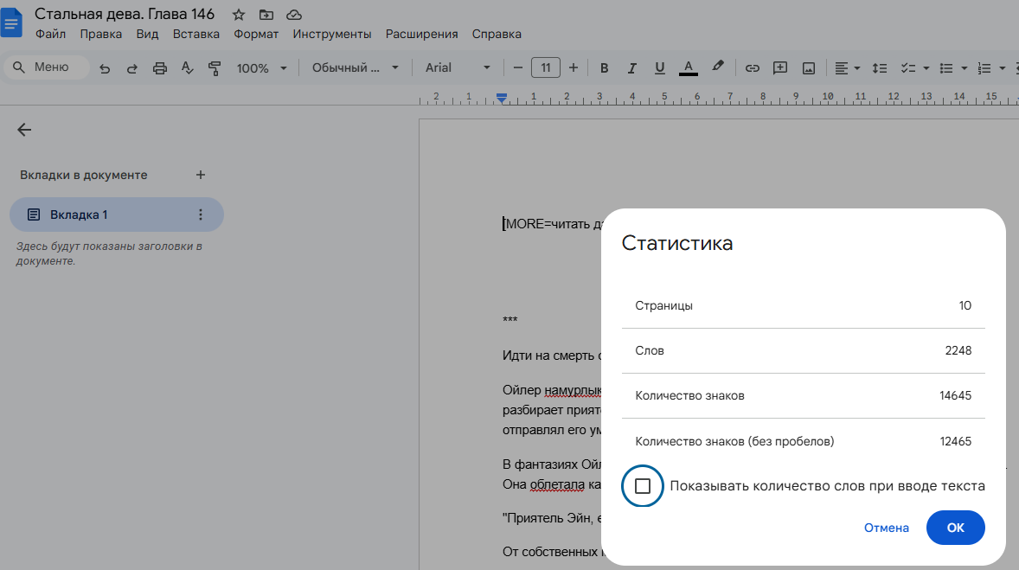
Task: Star the document Стальная дева
Action: point(239,15)
